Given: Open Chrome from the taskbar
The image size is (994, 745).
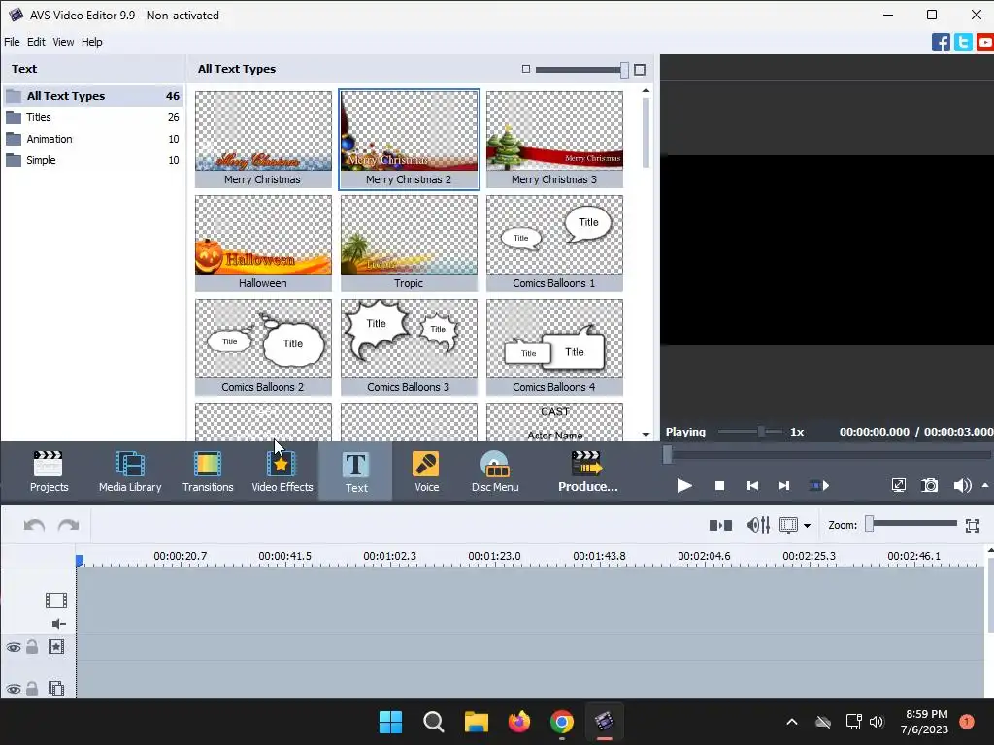Looking at the screenshot, I should click(562, 722).
